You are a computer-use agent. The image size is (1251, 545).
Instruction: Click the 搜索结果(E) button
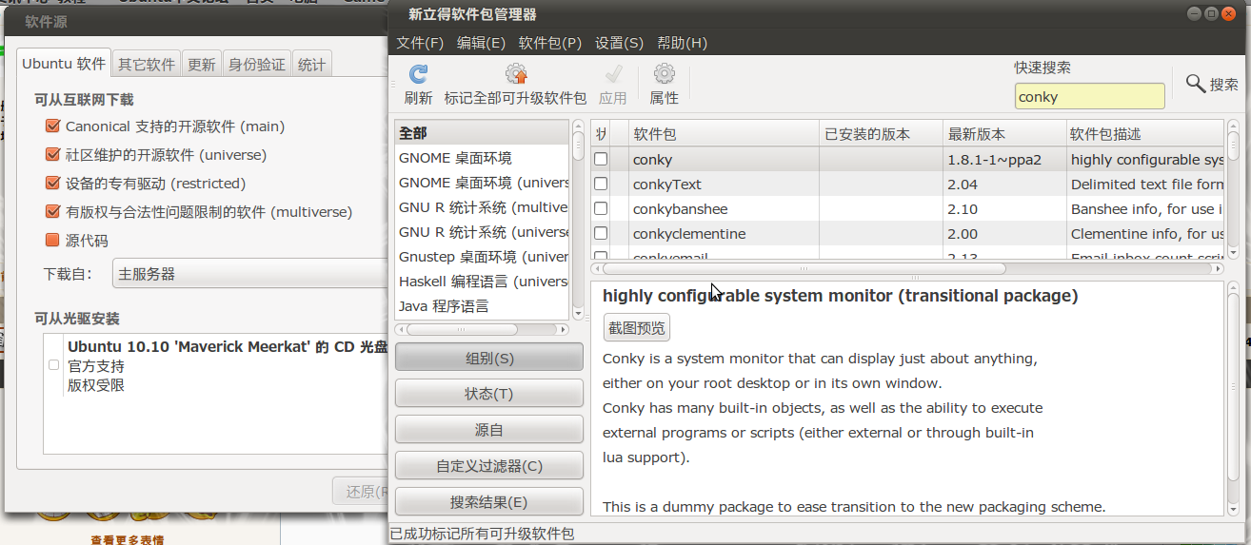coord(489,502)
